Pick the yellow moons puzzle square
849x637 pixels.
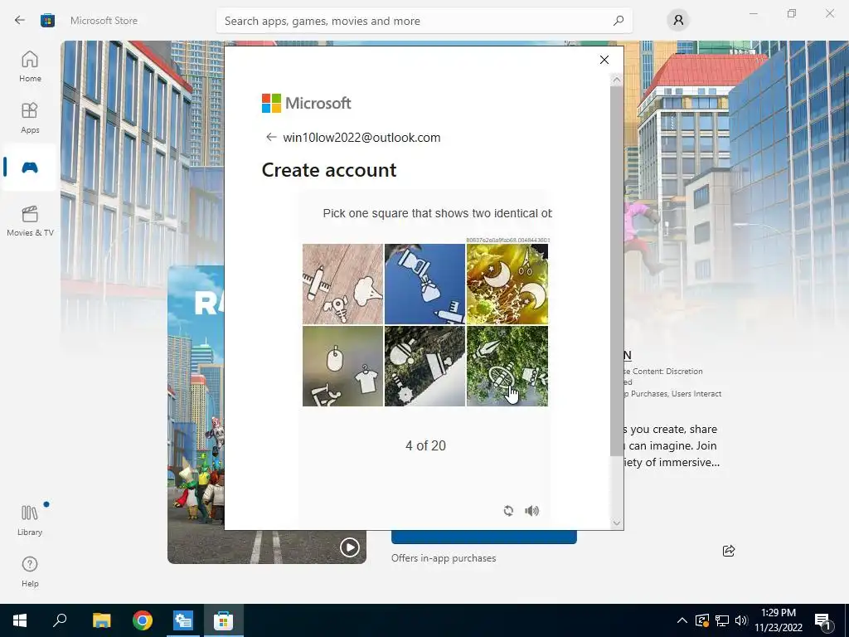(507, 284)
